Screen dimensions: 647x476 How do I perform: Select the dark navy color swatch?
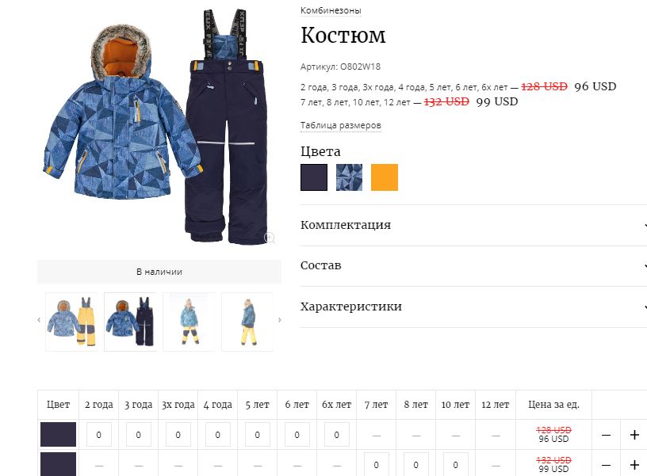[314, 177]
